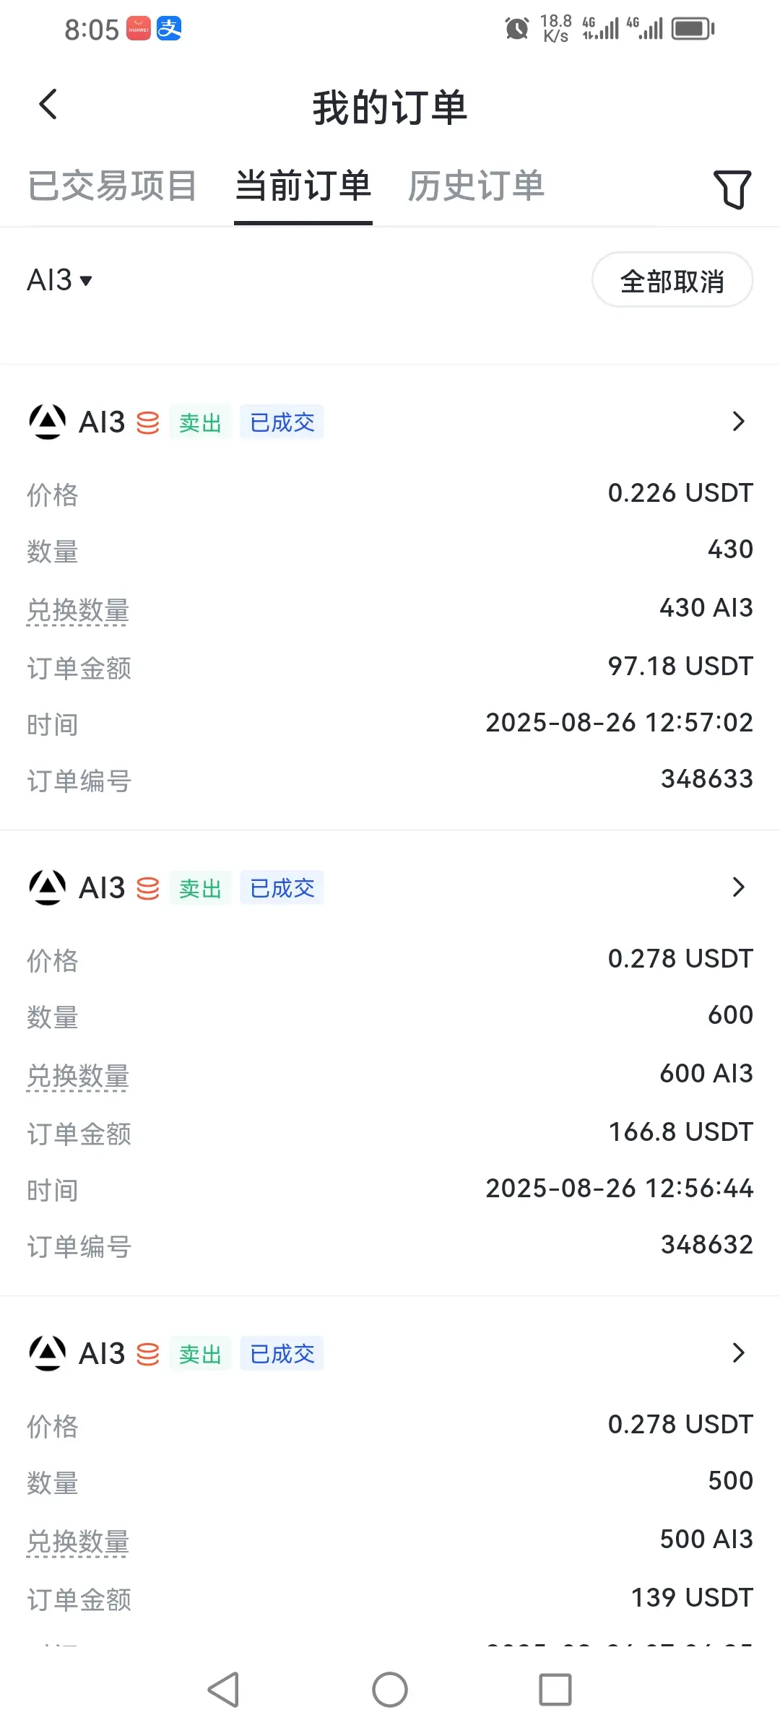Tap Android back triangle button
The width and height of the screenshot is (780, 1733).
pyautogui.click(x=223, y=1690)
